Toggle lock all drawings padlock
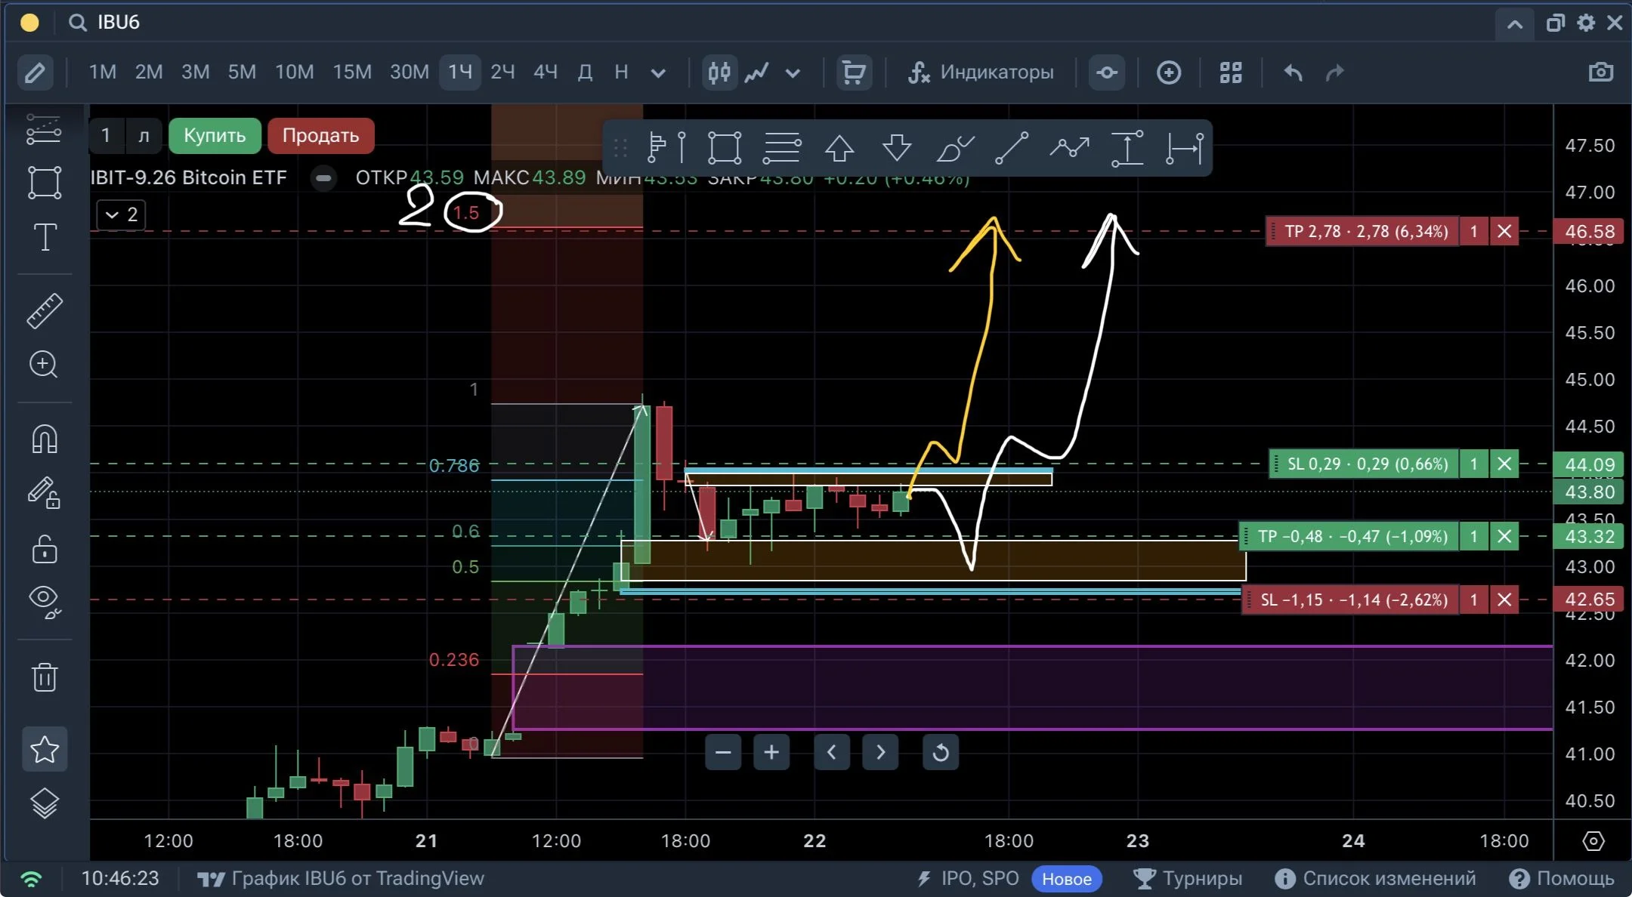 45,549
